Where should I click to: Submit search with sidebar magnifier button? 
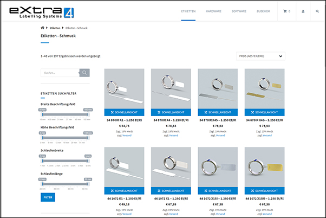pyautogui.click(x=84, y=72)
